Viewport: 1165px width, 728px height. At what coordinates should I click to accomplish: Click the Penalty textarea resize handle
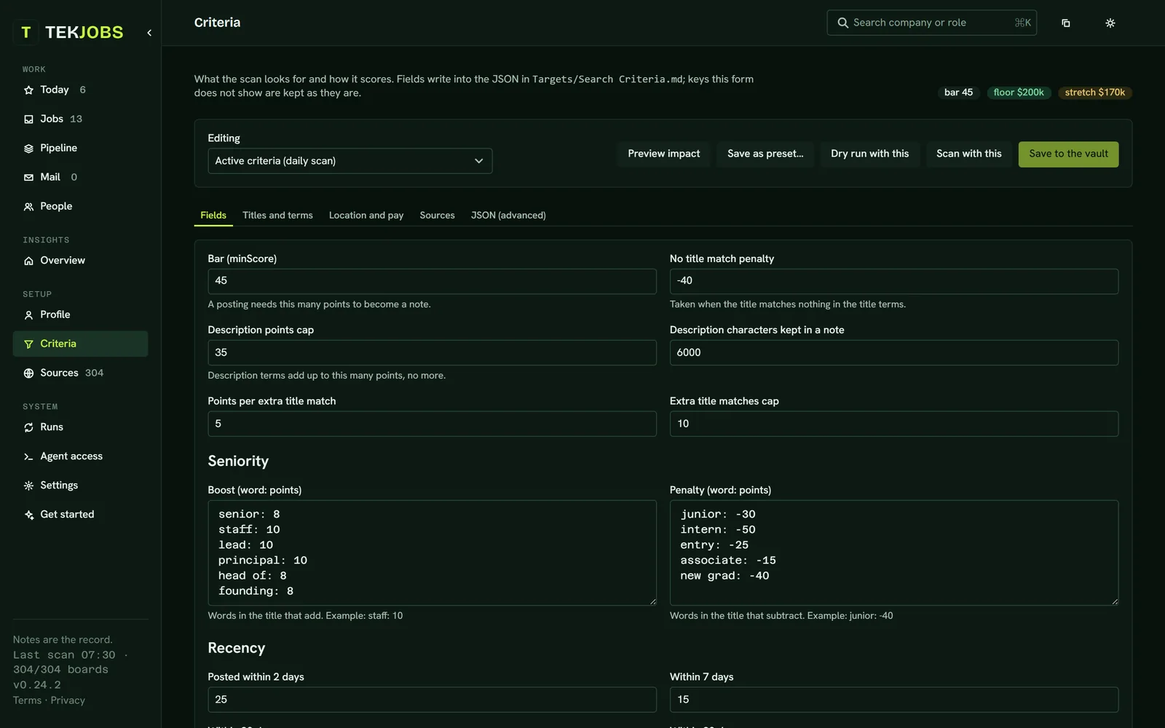1114,601
